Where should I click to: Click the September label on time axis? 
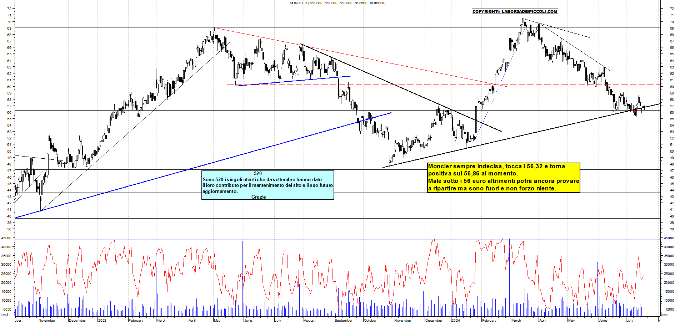(x=344, y=320)
